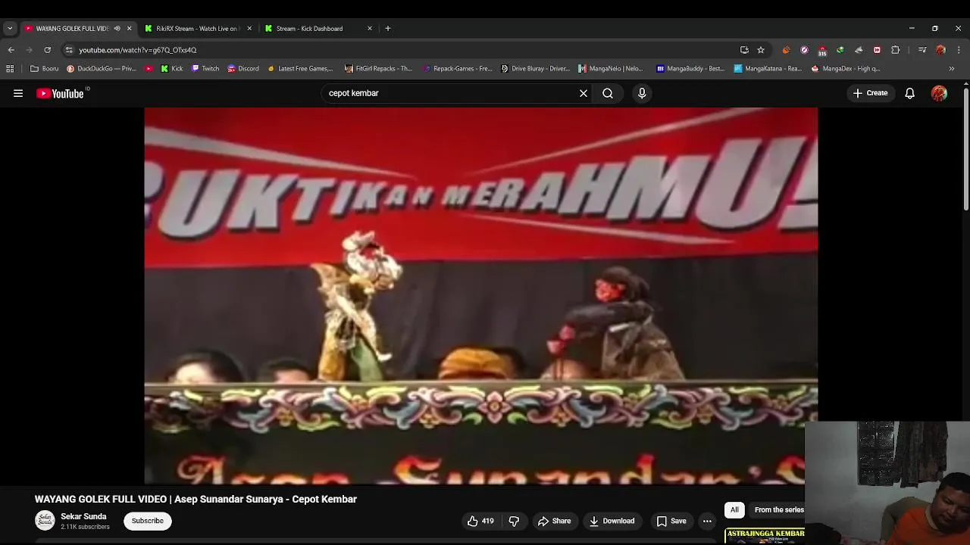This screenshot has height=545, width=970.
Task: Open the MangaKatana bookmark
Action: coord(768,68)
